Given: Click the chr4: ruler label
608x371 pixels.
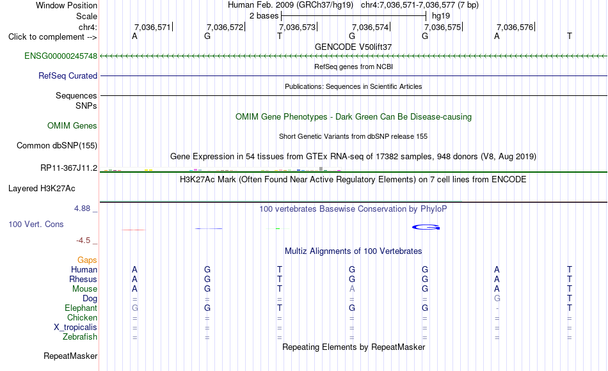Looking at the screenshot, I should coord(88,27).
